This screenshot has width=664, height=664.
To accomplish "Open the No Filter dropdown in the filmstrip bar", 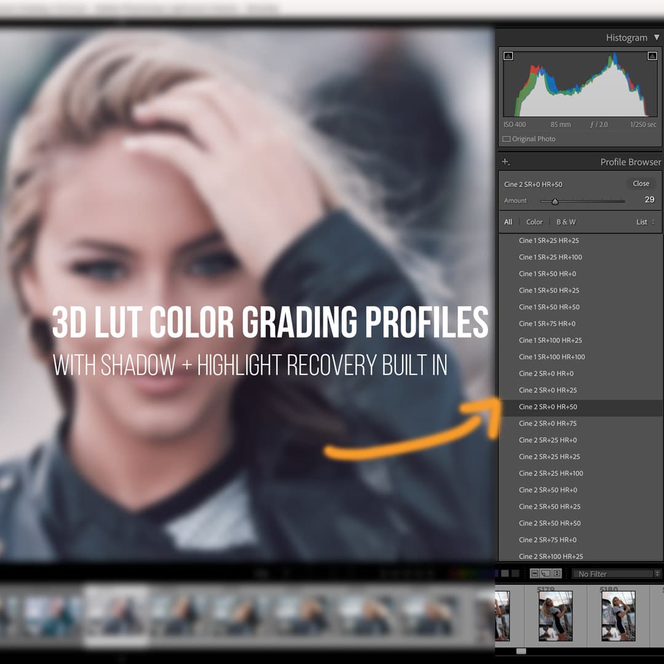I will 615,574.
